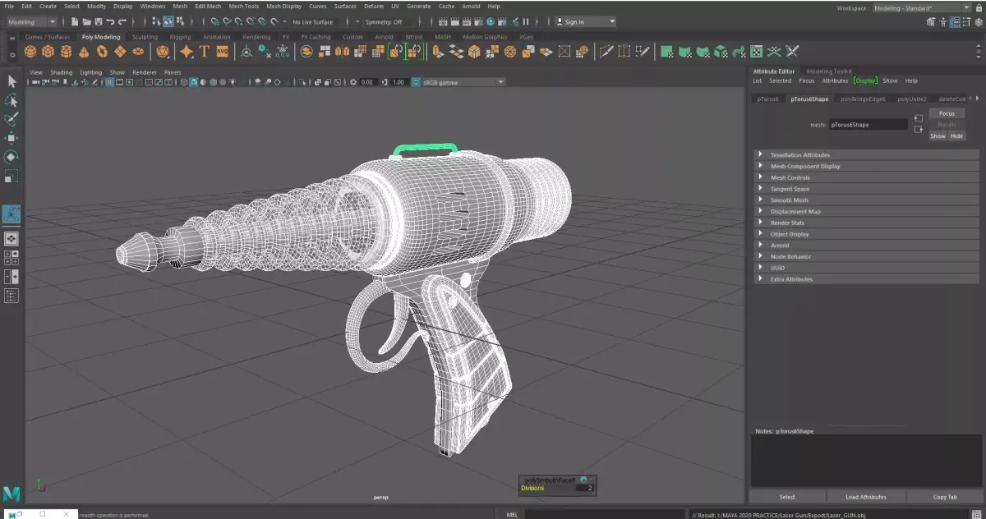Create a polygon cone from the shelf
The width and height of the screenshot is (986, 519).
click(x=84, y=52)
